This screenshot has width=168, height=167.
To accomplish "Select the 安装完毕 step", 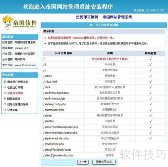I will coord(12,110).
